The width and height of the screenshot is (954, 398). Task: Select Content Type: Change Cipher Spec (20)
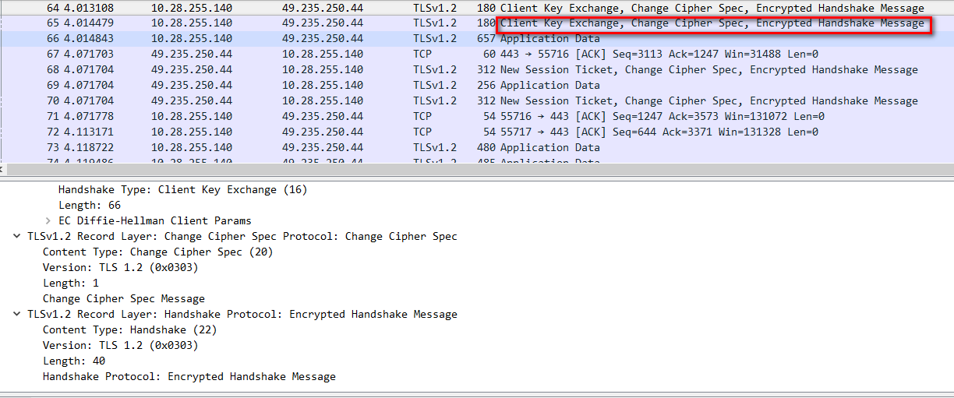[157, 252]
